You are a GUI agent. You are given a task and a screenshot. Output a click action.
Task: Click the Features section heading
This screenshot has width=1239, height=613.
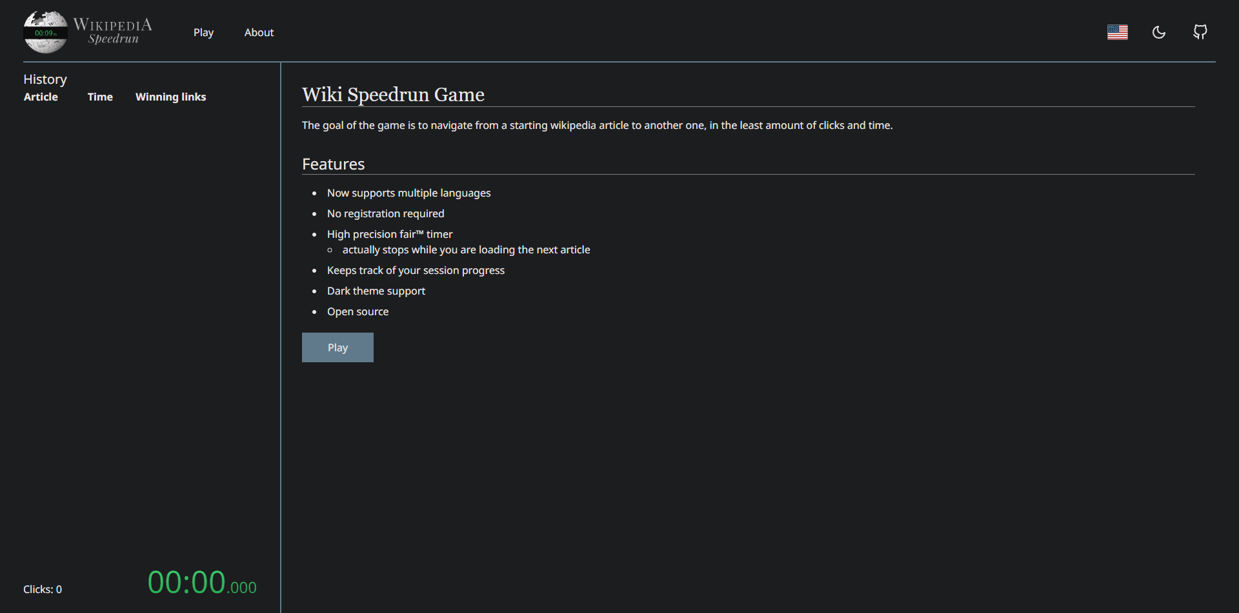click(333, 164)
